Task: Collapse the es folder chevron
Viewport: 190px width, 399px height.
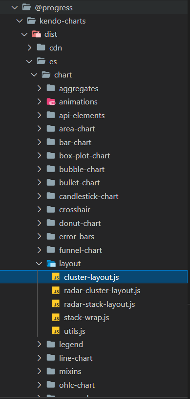Action: tap(29, 61)
